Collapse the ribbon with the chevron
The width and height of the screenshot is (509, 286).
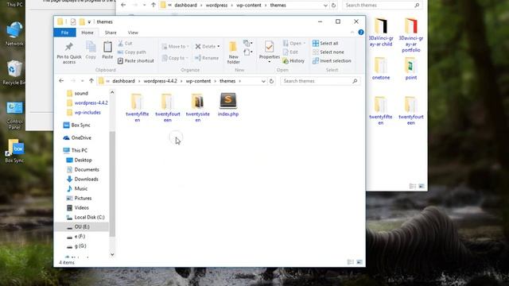click(352, 32)
